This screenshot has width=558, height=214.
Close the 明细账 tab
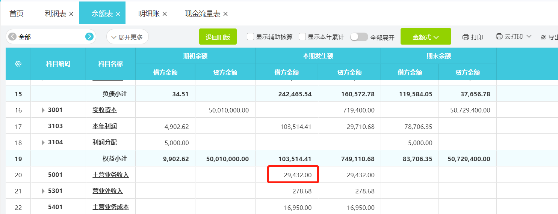(x=165, y=14)
